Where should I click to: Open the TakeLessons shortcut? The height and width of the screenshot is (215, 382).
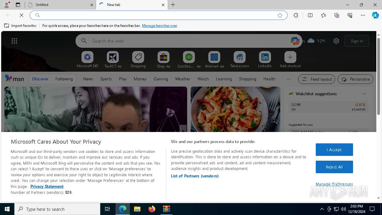(x=239, y=60)
